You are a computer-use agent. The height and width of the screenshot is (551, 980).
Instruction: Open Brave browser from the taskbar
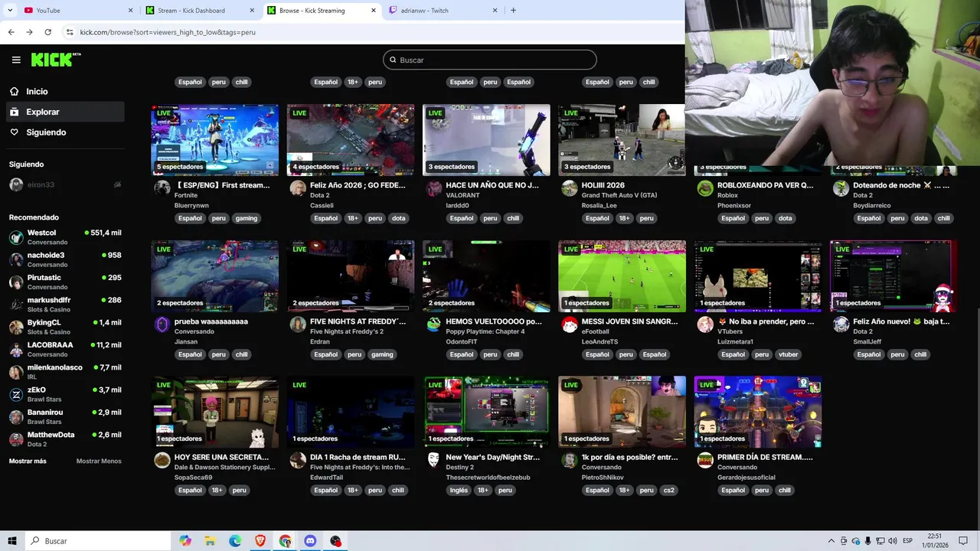pos(260,541)
